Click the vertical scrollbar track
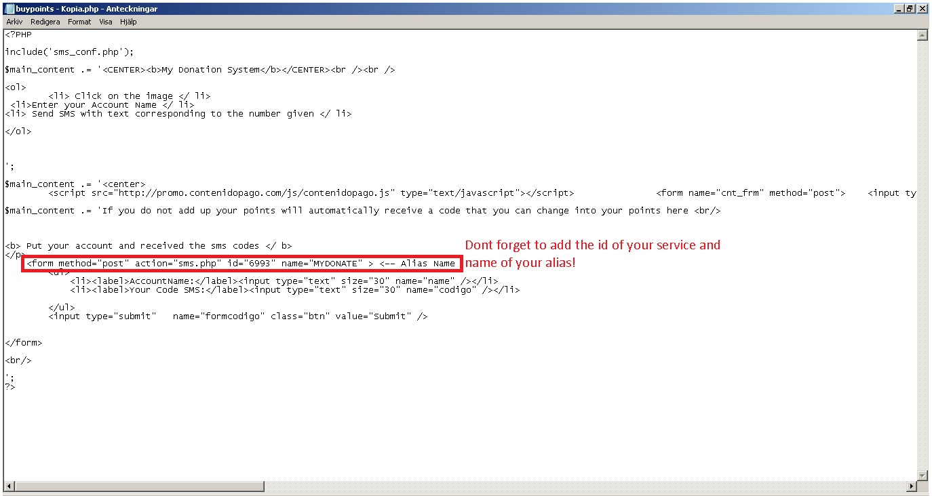The width and height of the screenshot is (932, 496). [x=922, y=255]
